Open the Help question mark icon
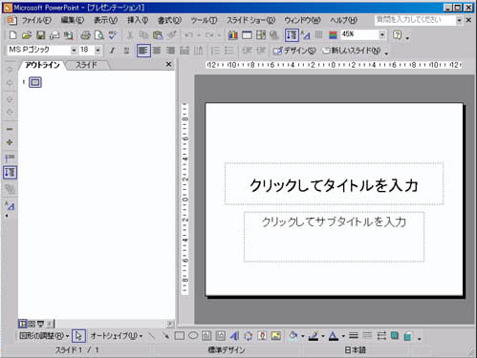Screen dimensions: 477x358 click(397, 35)
